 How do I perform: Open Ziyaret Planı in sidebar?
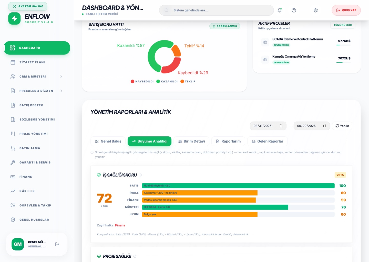coord(37,62)
